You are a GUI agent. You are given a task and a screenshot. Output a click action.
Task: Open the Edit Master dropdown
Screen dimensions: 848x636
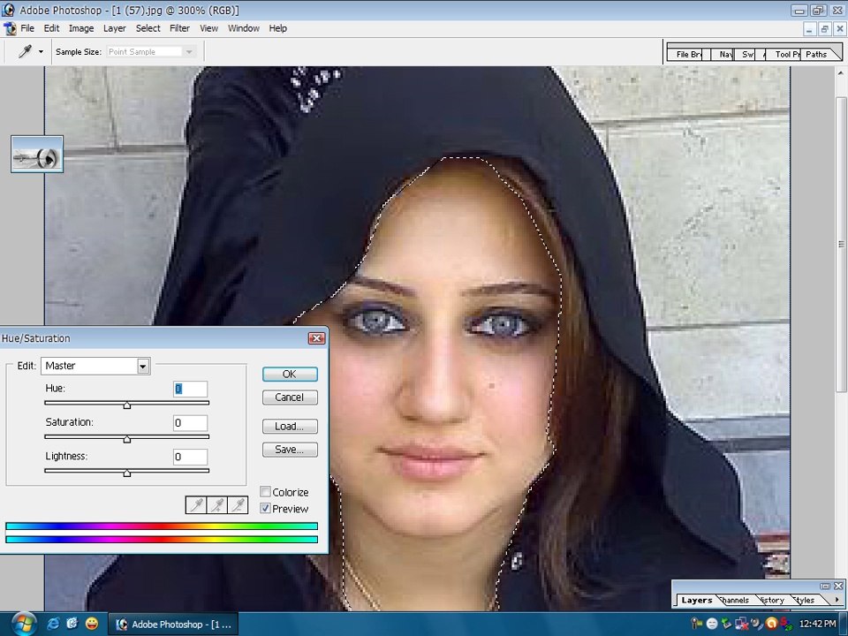coord(95,366)
